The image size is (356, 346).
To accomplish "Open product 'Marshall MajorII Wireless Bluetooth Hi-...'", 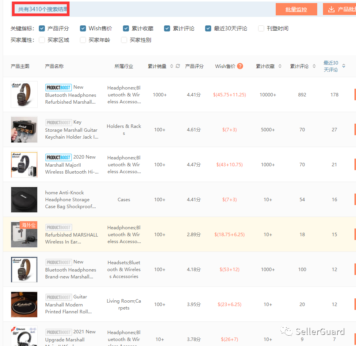I will (72, 169).
